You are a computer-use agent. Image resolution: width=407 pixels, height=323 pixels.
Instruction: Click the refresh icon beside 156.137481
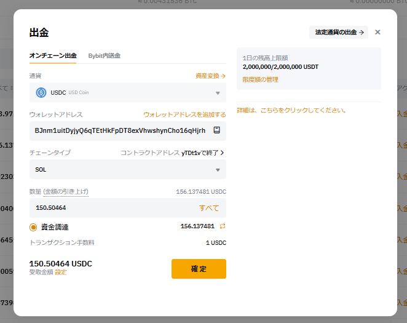(223, 226)
